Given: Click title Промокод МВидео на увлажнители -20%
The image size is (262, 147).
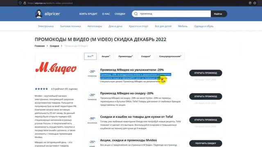Looking at the screenshot, I should click(132, 70).
